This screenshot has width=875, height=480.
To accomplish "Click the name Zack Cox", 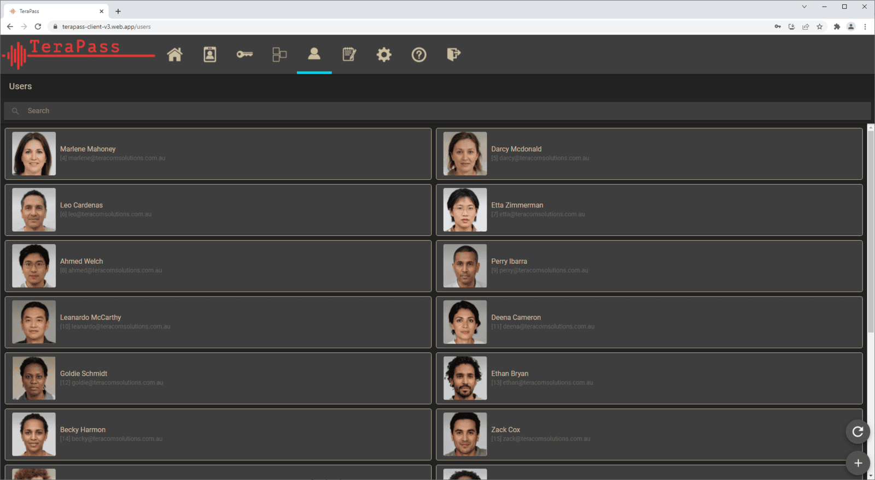I will point(505,430).
